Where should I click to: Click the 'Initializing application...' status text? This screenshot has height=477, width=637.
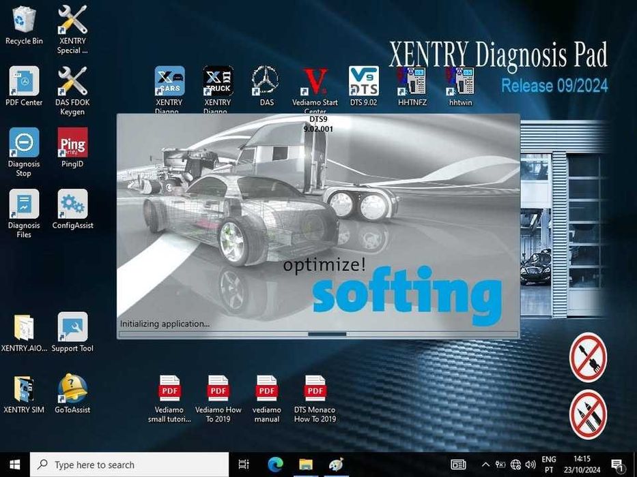(165, 324)
